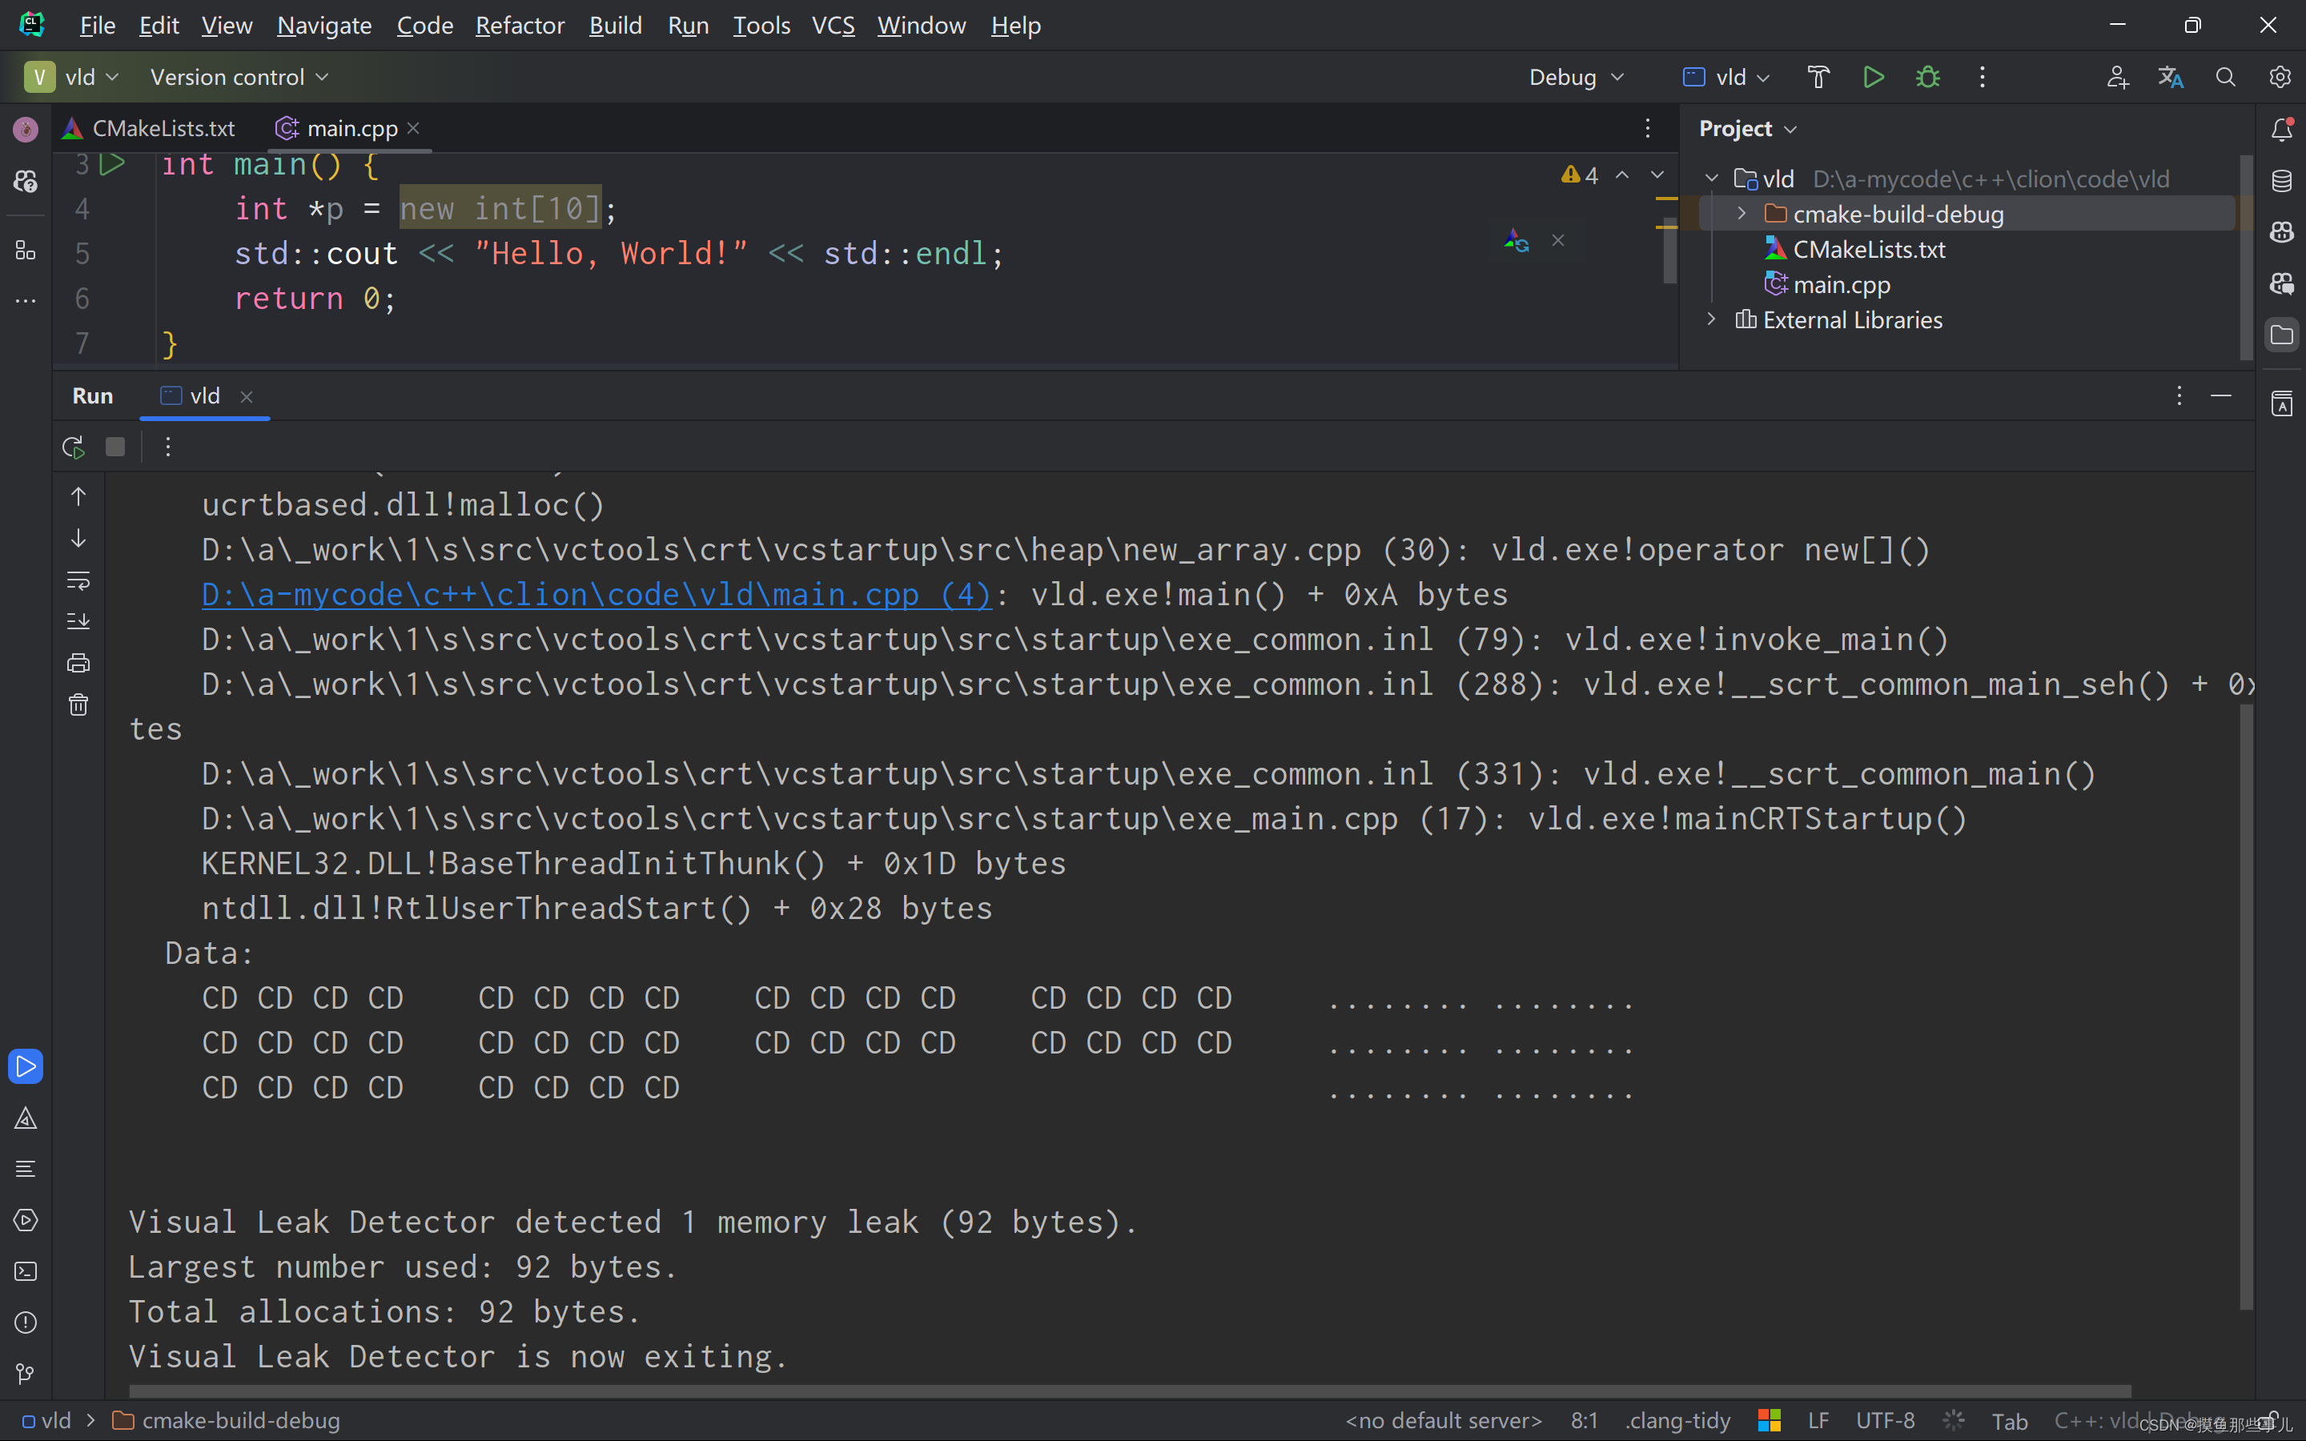Viewport: 2306px width, 1441px height.
Task: Toggle the Project tool window folder icon
Action: pyautogui.click(x=2283, y=335)
